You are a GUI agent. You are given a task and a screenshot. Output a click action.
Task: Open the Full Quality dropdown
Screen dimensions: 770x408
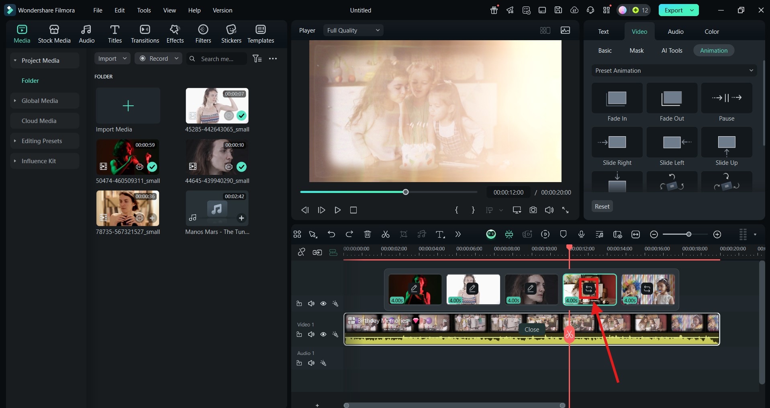[x=353, y=30]
